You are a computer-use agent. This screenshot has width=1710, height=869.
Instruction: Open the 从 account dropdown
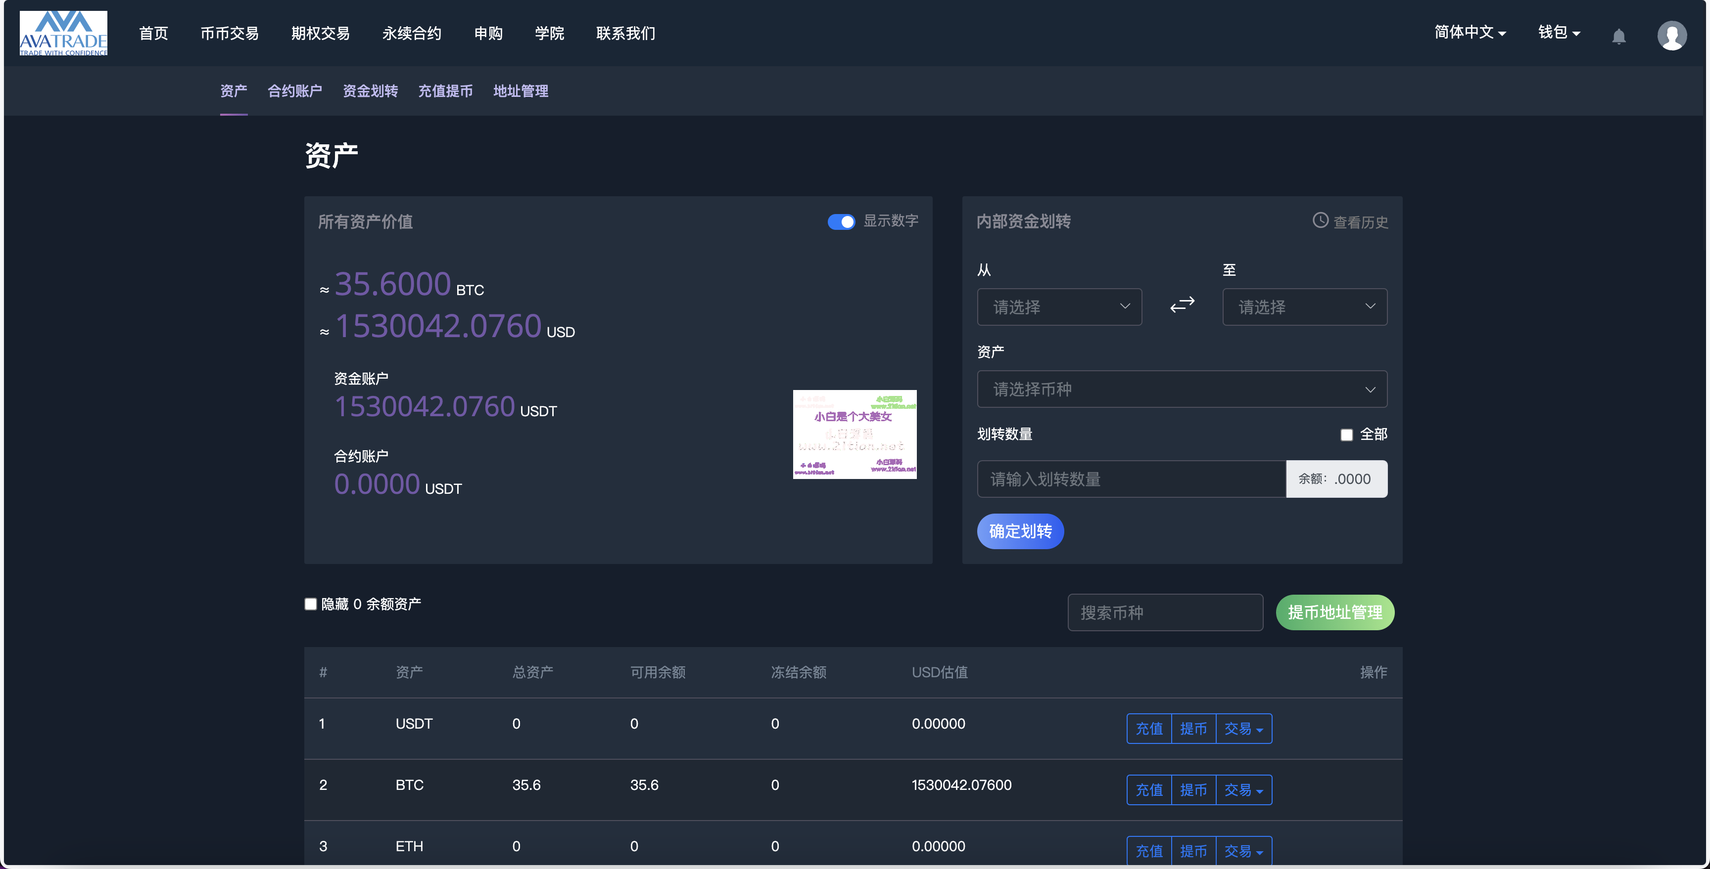(x=1059, y=306)
